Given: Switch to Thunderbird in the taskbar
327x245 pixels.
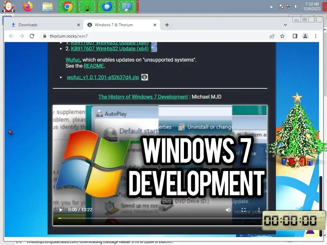Looking at the screenshot, I should point(107,7).
